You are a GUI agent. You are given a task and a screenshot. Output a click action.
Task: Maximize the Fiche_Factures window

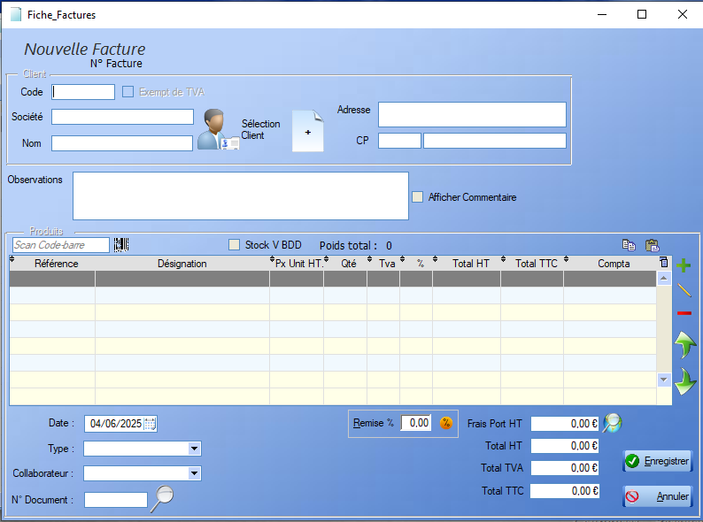(x=642, y=14)
